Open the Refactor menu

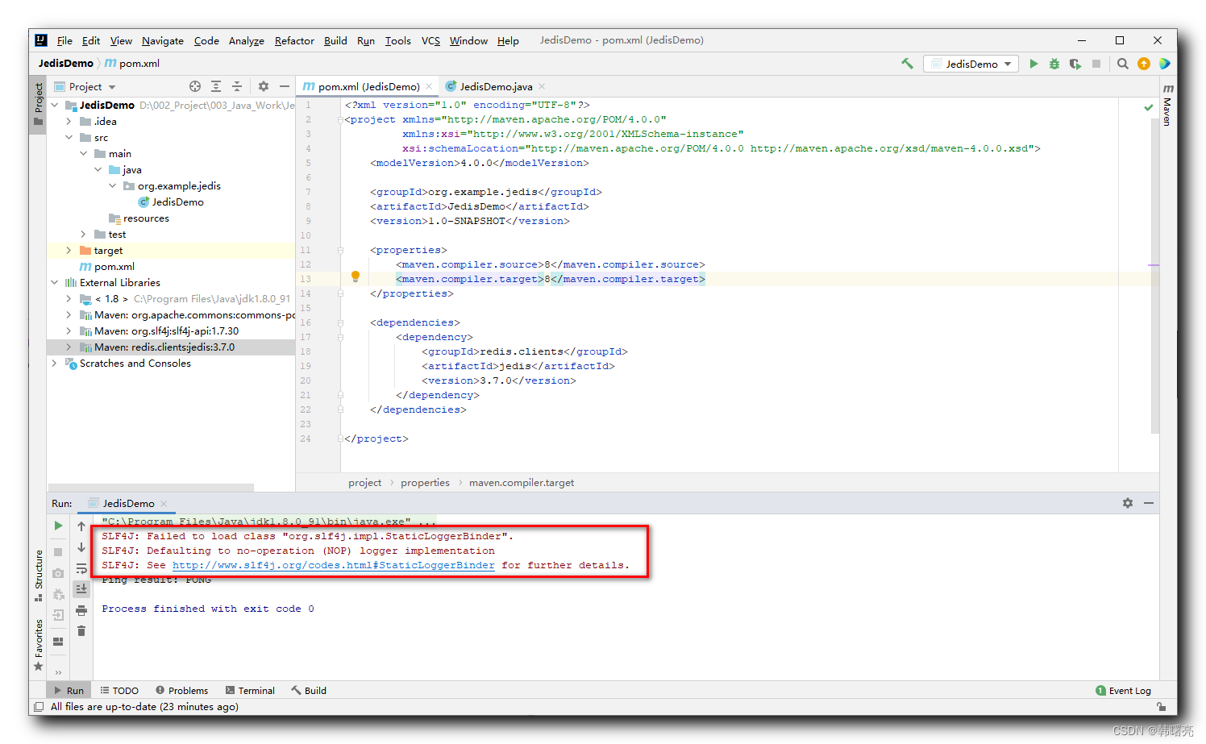tap(294, 40)
